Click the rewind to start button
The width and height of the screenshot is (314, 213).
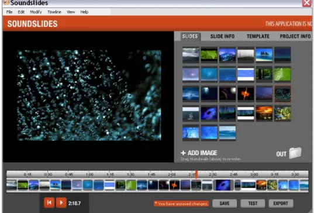[x=49, y=202]
